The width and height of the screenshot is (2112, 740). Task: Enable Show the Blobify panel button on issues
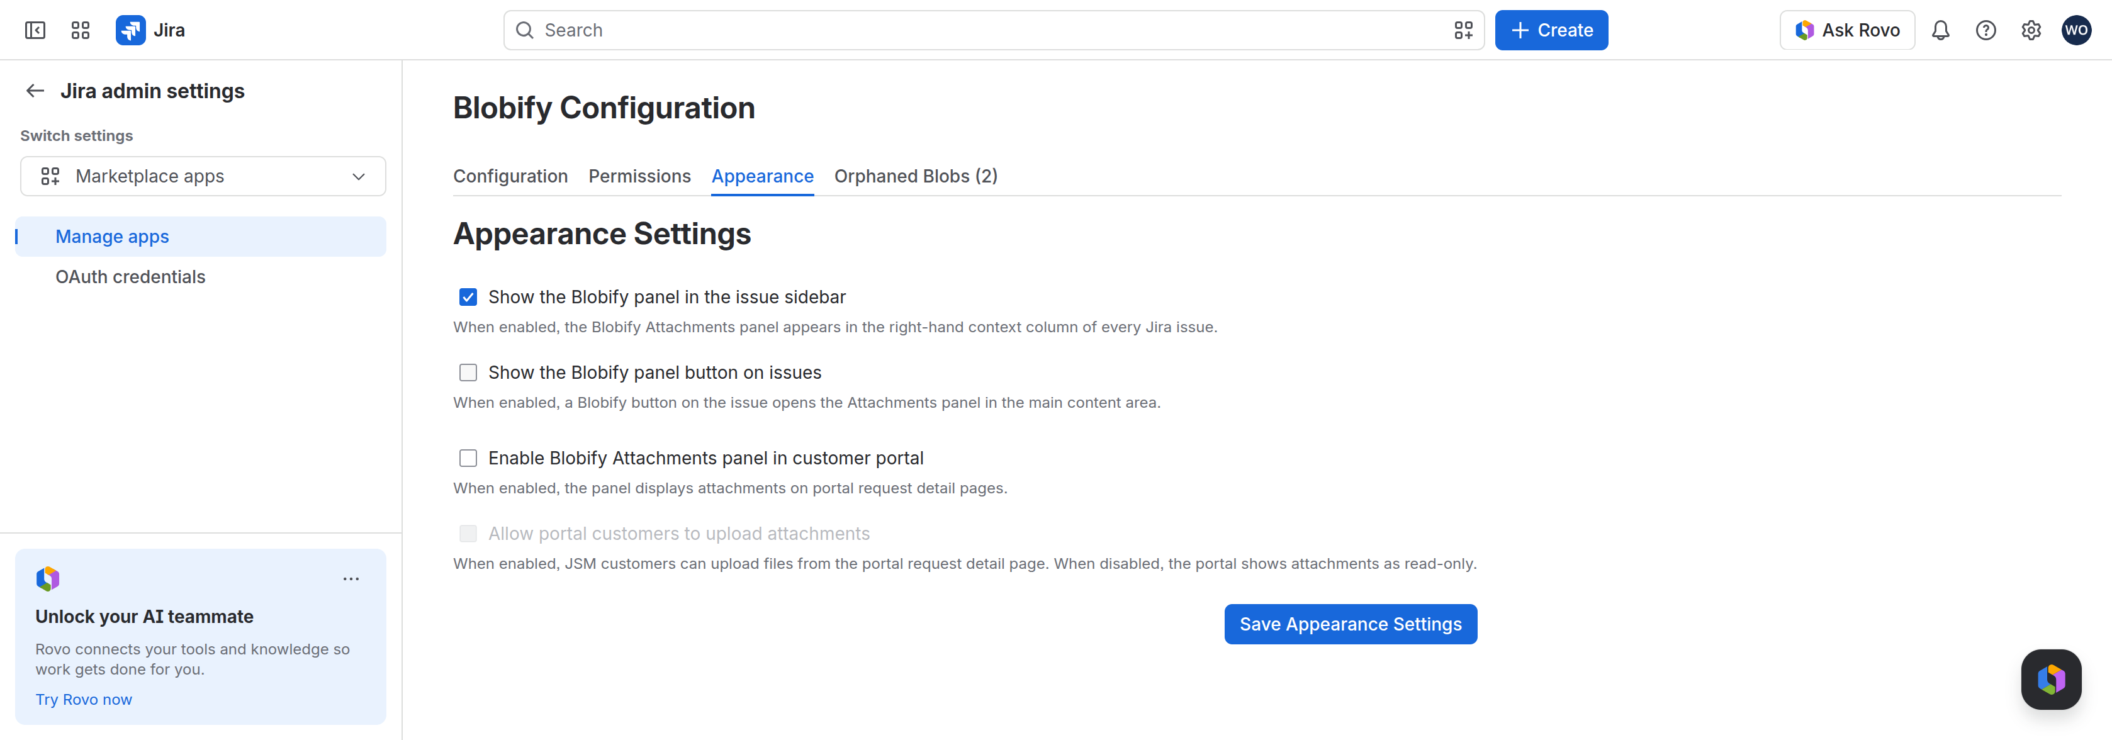click(x=468, y=373)
